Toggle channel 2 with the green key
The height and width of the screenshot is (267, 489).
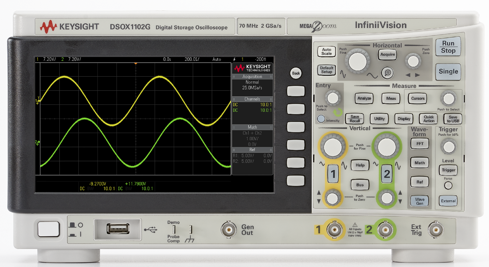click(x=387, y=174)
